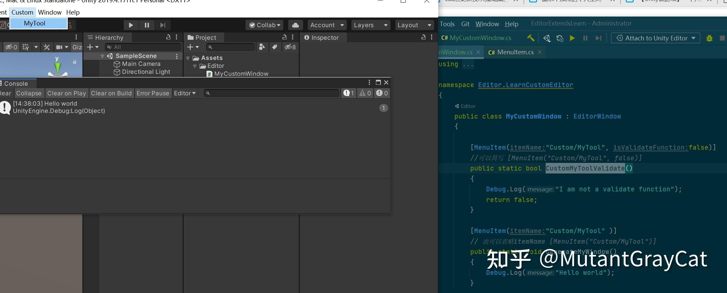727x293 pixels.
Task: Collapse the Editor folder in Project
Action: click(195, 66)
